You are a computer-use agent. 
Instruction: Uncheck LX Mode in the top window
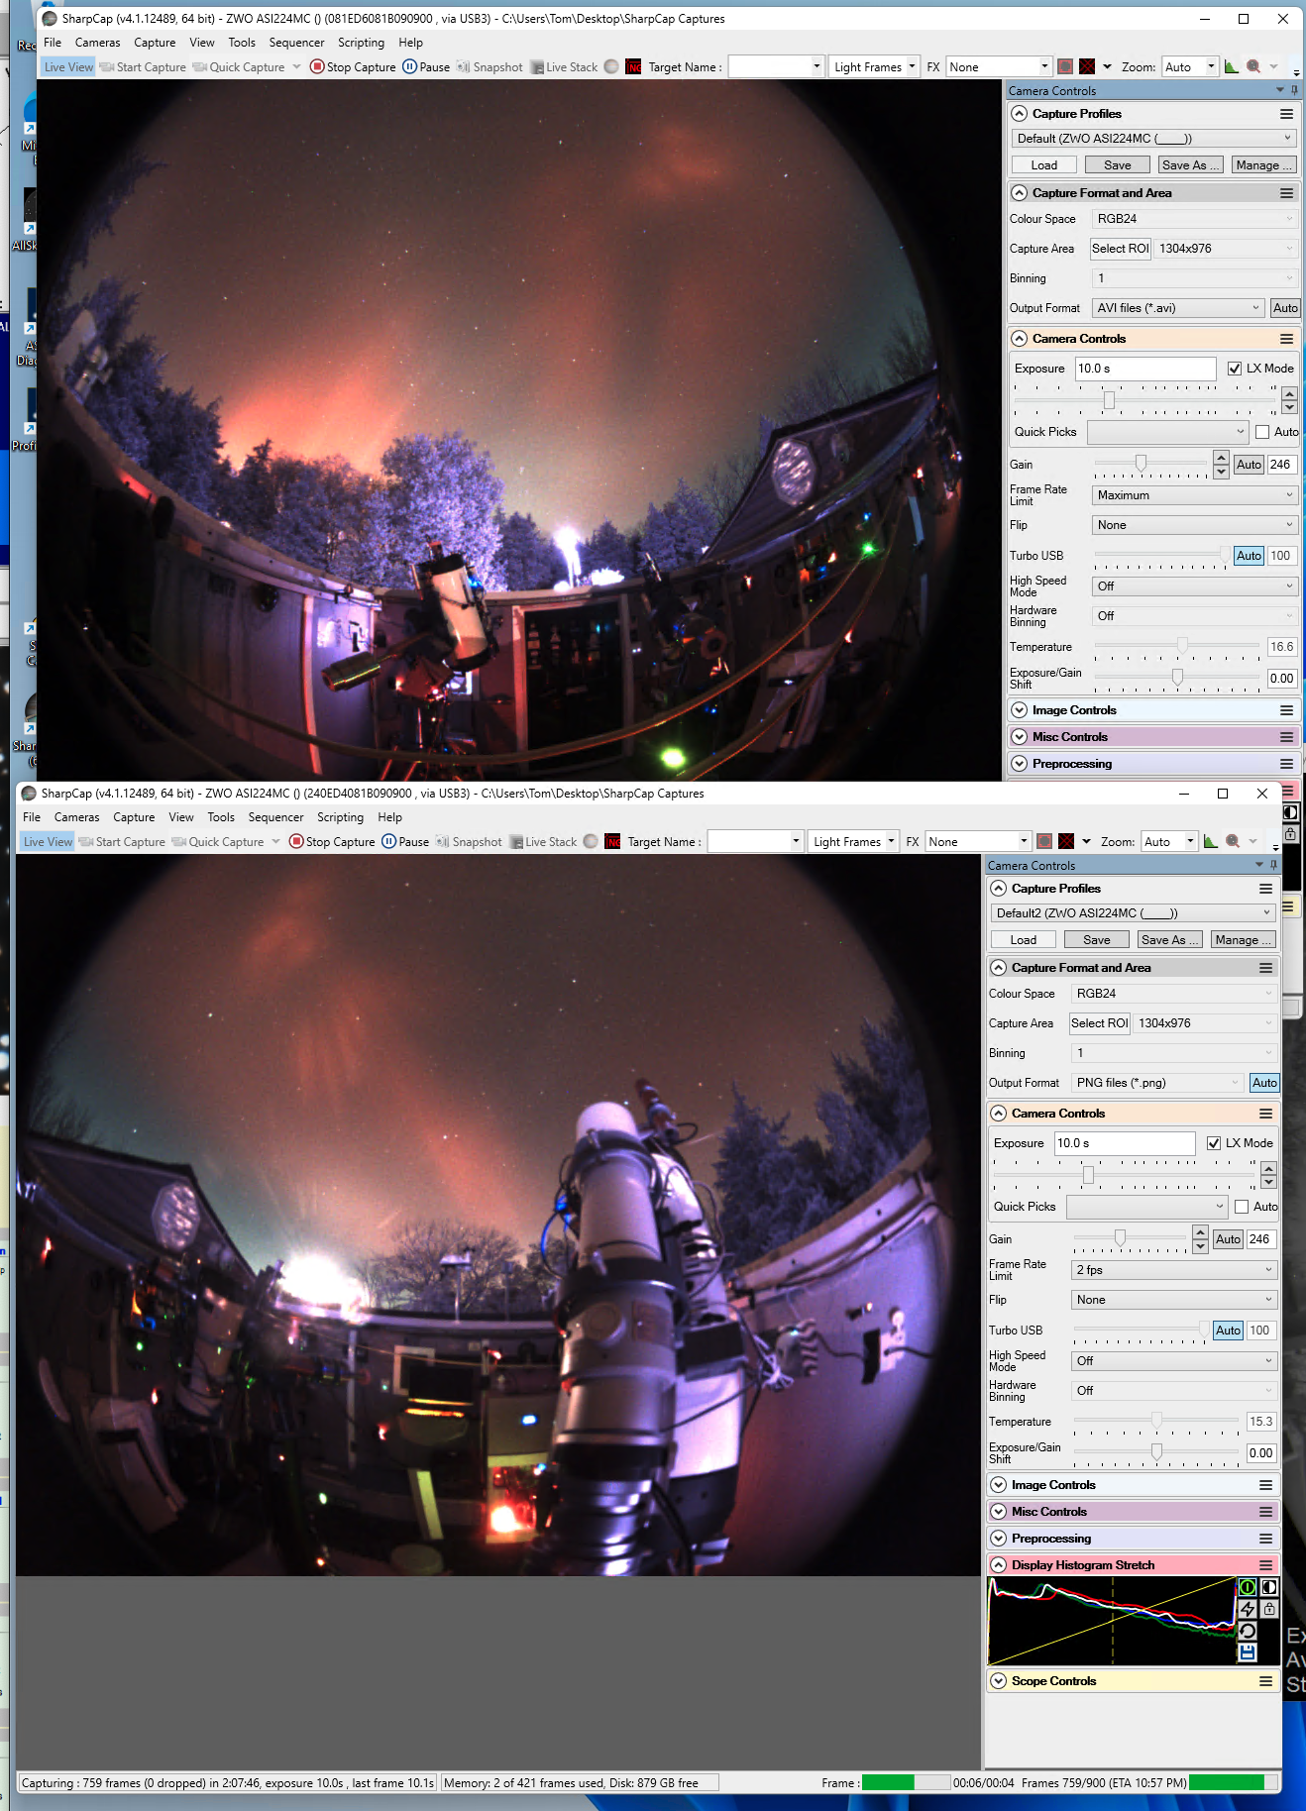[x=1235, y=369]
